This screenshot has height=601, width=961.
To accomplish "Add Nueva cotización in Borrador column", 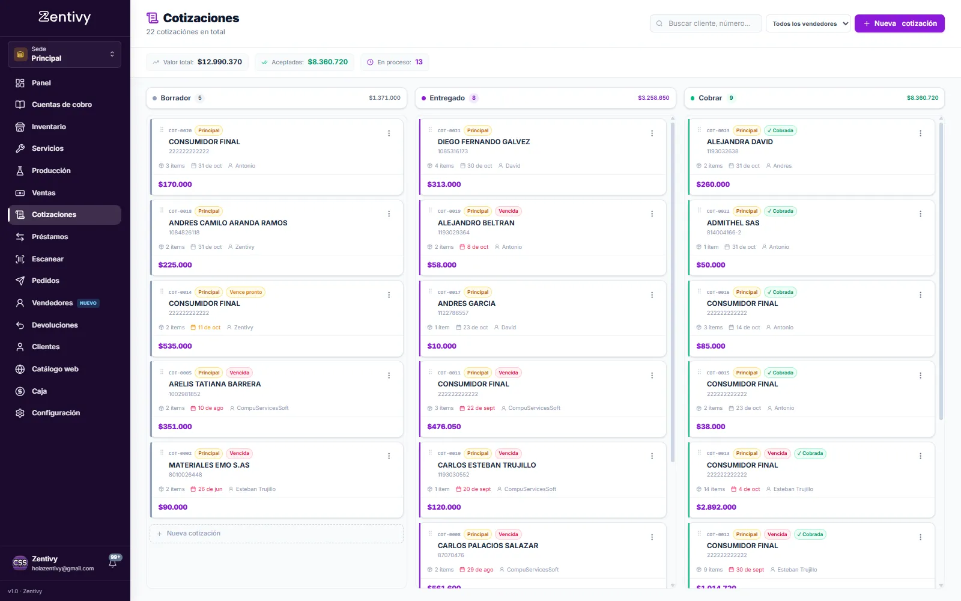I will click(276, 534).
